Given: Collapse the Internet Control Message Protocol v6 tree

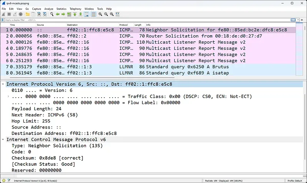Looking at the screenshot, I should coord(3,139).
